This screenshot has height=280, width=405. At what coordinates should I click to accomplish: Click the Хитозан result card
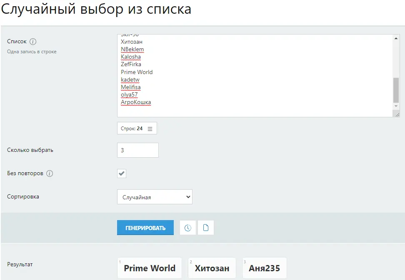coord(212,268)
